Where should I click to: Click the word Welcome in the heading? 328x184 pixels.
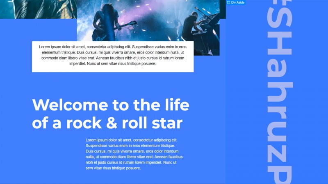[x=70, y=105]
